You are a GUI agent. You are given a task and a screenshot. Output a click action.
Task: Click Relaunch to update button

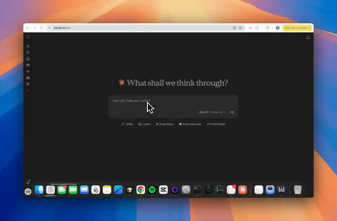pos(295,28)
